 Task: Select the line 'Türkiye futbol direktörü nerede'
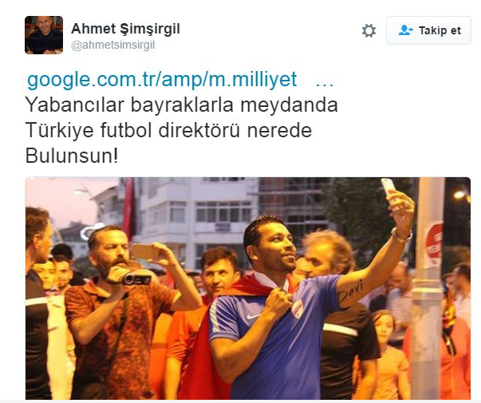[x=168, y=130]
